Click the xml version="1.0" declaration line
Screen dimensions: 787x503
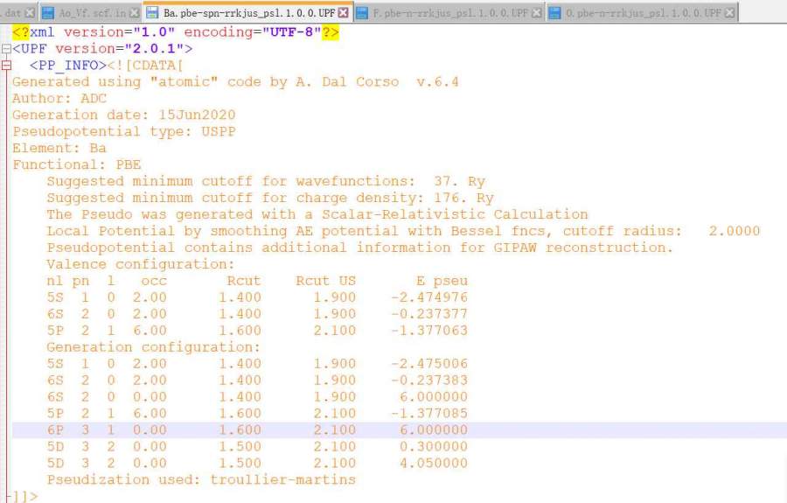176,32
